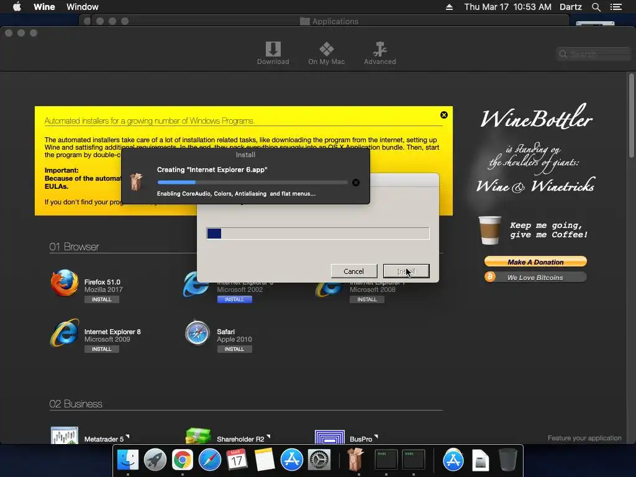Expand the BusPro arrow

point(376,437)
